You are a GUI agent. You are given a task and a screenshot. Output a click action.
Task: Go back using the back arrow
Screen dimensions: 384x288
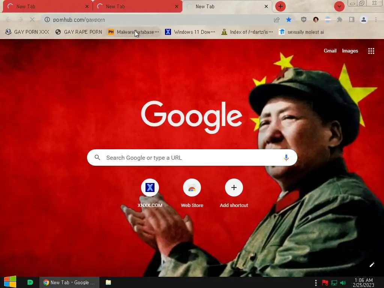pyautogui.click(x=8, y=19)
